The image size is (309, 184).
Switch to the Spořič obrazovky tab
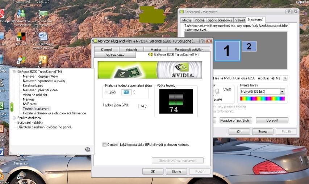click(x=220, y=20)
